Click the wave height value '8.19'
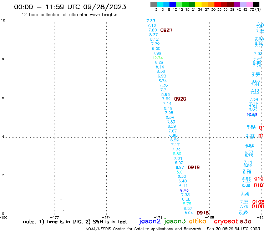The width and height of the screenshot is (264, 232). [168, 108]
